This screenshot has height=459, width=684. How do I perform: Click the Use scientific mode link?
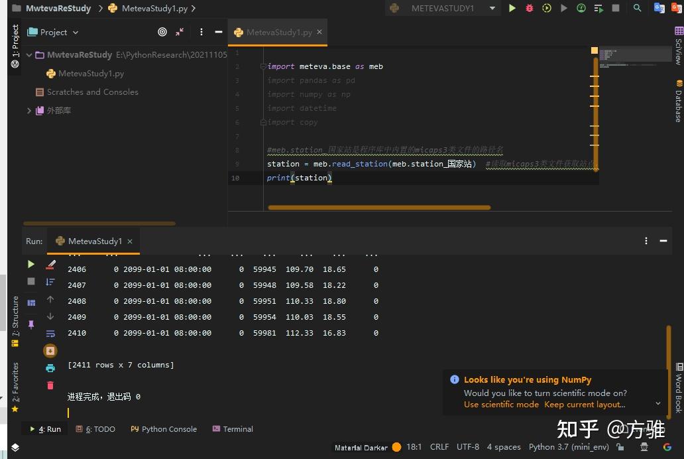coord(501,405)
